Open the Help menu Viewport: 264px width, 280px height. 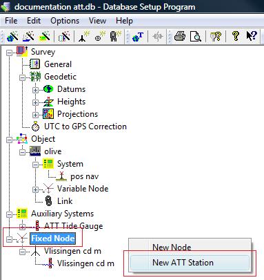click(x=124, y=21)
